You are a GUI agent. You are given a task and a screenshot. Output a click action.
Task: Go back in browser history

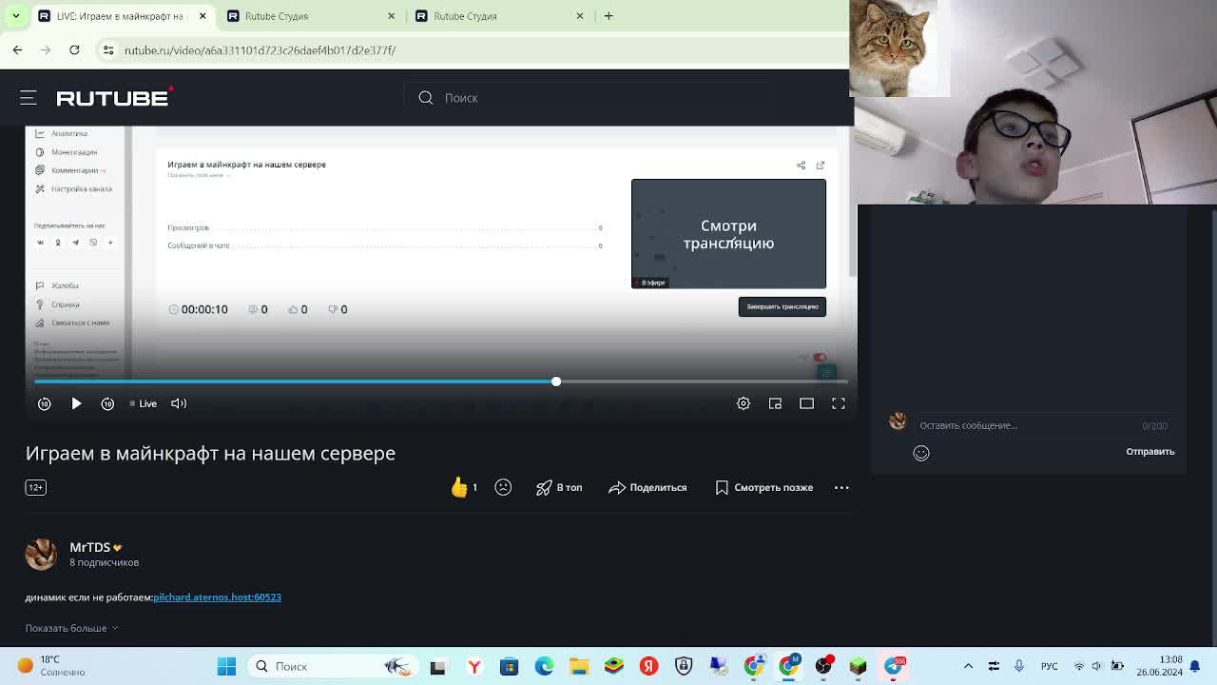tap(17, 49)
